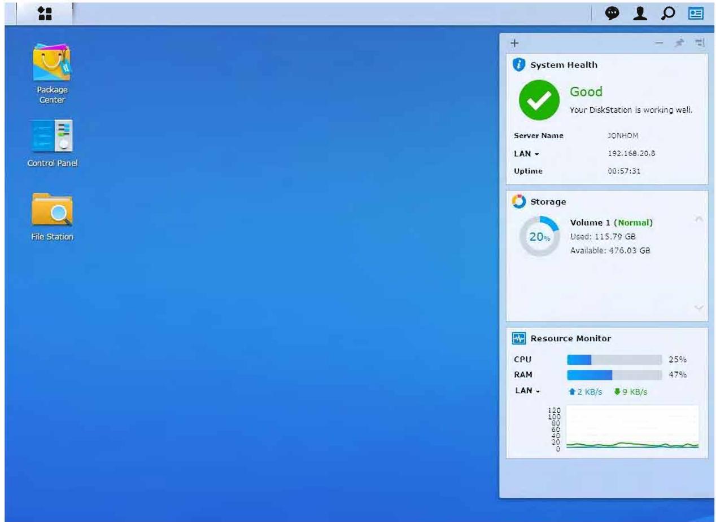Expand the LAN dropdown in System Health
The image size is (716, 522).
pos(526,153)
